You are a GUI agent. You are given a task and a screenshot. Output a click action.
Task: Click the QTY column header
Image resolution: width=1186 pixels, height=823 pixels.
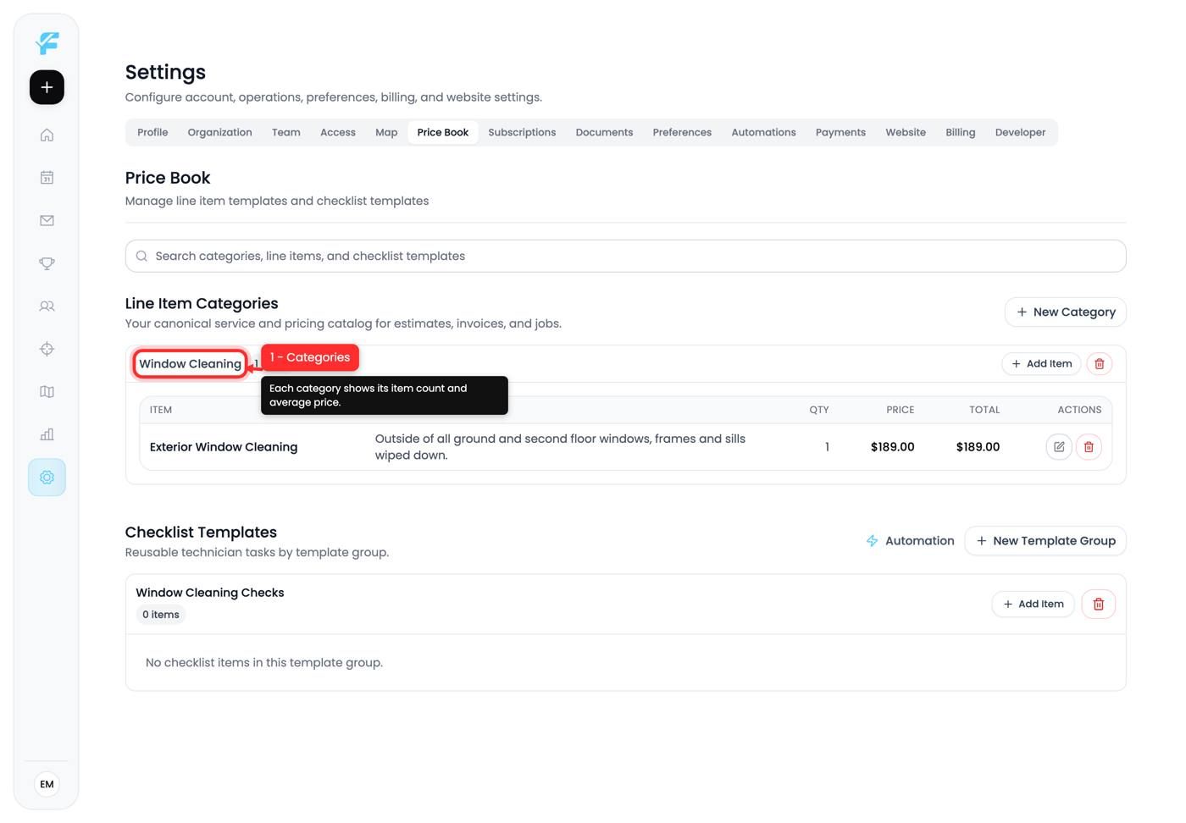click(819, 410)
